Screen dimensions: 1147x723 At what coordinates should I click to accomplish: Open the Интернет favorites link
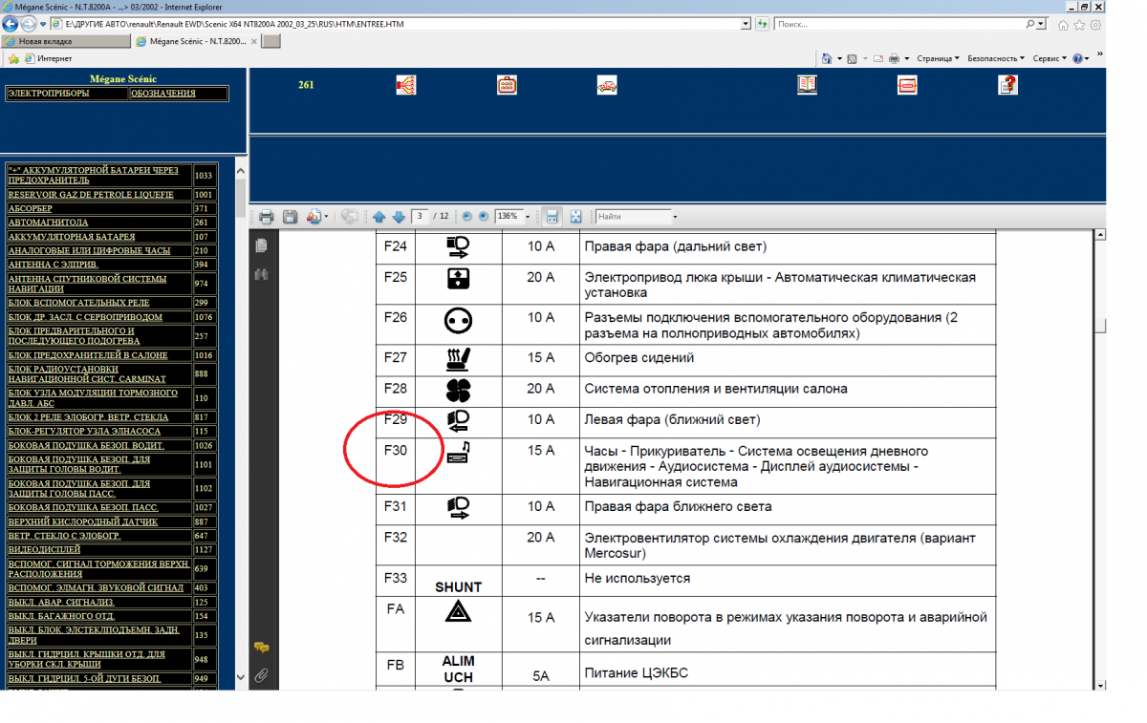click(x=48, y=58)
